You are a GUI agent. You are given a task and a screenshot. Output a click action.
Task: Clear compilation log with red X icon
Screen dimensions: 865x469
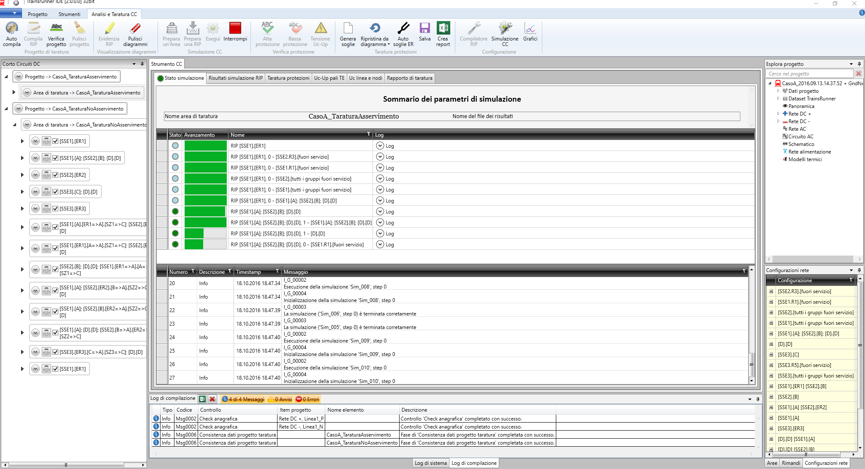212,399
